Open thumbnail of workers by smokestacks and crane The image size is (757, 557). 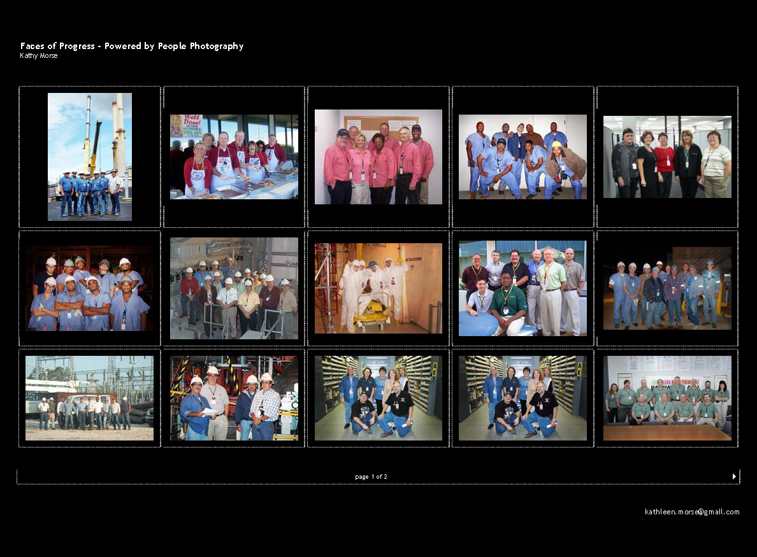pos(90,157)
